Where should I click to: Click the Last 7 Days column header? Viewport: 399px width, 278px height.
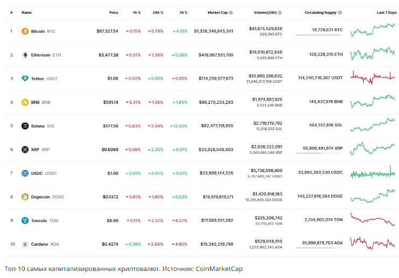[387, 12]
